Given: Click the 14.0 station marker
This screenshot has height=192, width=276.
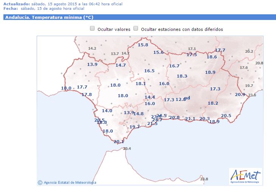Looking at the screenshot, I should tap(107, 111).
